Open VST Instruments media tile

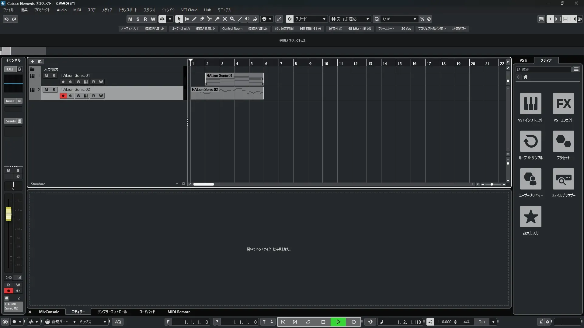[530, 104]
